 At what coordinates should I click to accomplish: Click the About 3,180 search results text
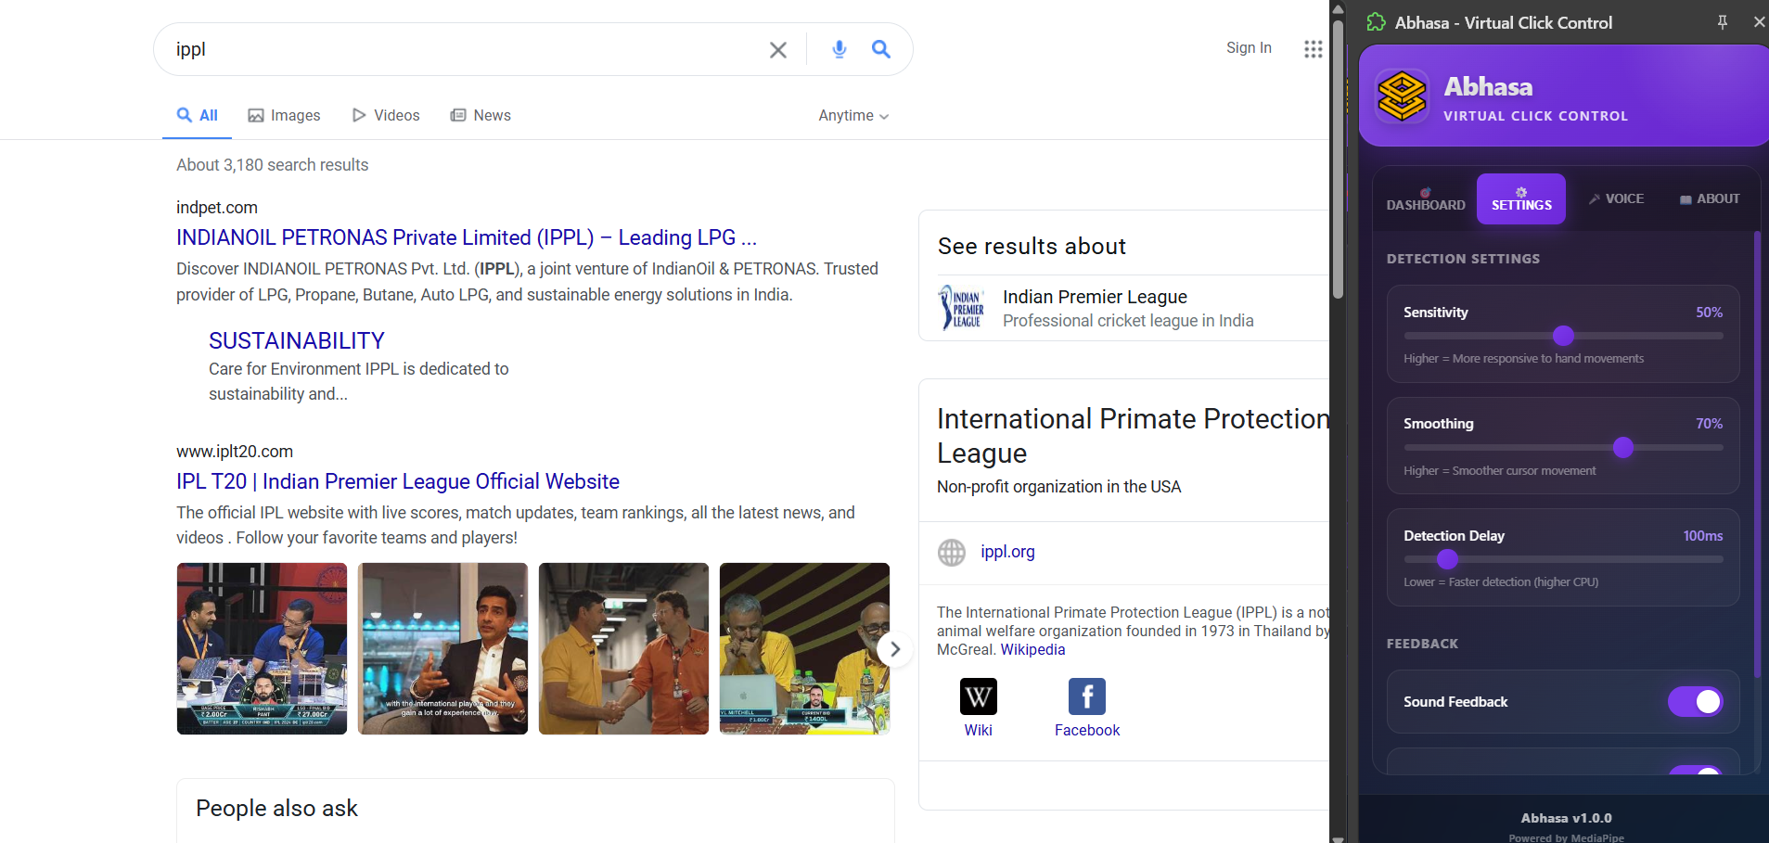coord(273,165)
